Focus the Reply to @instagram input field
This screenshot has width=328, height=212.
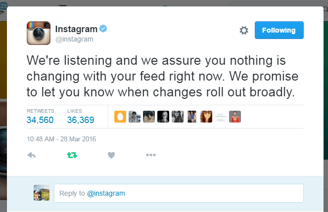(x=179, y=193)
